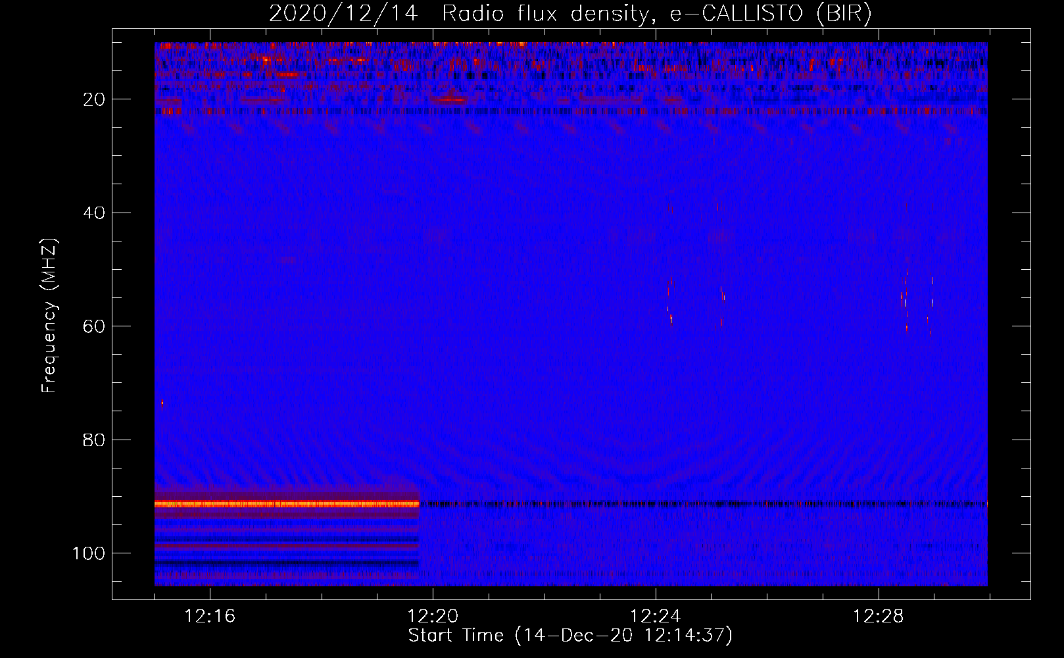The image size is (1064, 658).
Task: Click the plot title "2020/12/14 Radio flux density, e-CALLISTO (BIR)"
Action: pyautogui.click(x=570, y=13)
